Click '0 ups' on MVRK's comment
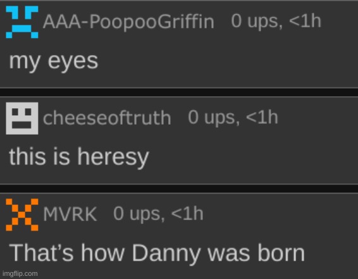The height and width of the screenshot is (279, 358). tap(139, 214)
